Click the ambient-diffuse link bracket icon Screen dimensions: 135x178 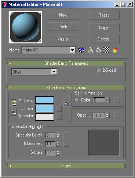point(13,103)
